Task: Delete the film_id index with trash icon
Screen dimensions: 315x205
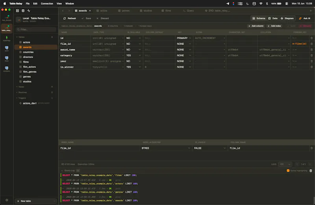Action: 311,148
